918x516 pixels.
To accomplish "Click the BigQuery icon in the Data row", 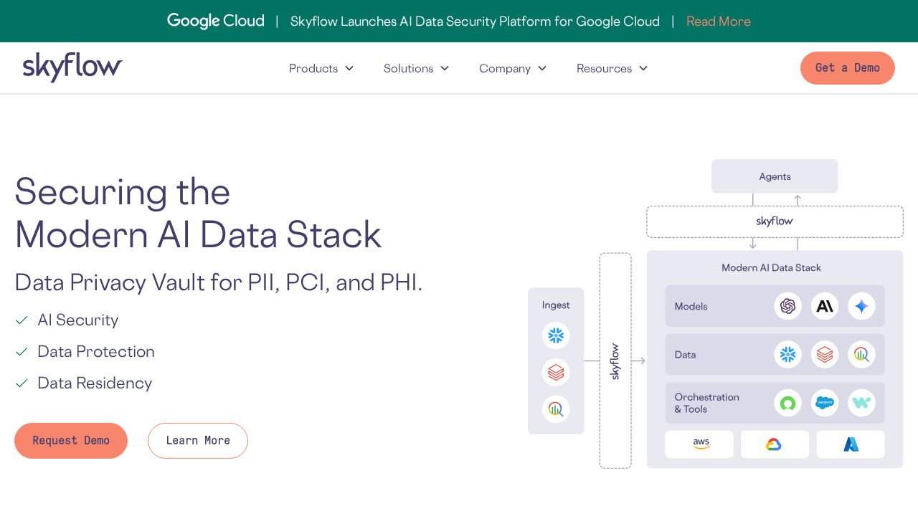I will [861, 354].
